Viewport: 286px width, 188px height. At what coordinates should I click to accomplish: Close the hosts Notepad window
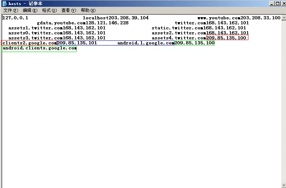pos(284,4)
